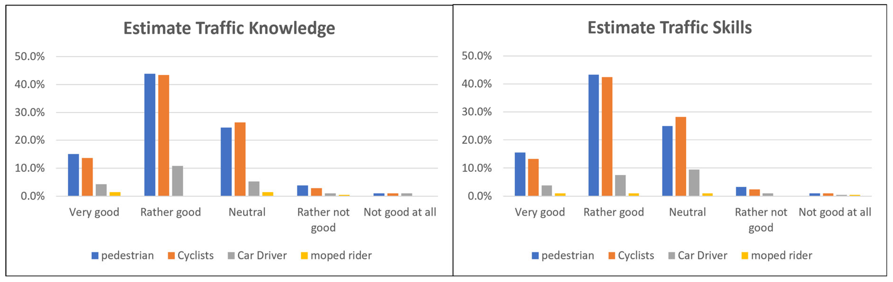Image resolution: width=893 pixels, height=282 pixels.
Task: Click "Not good at all" label in Skills chart
Action: (x=834, y=212)
